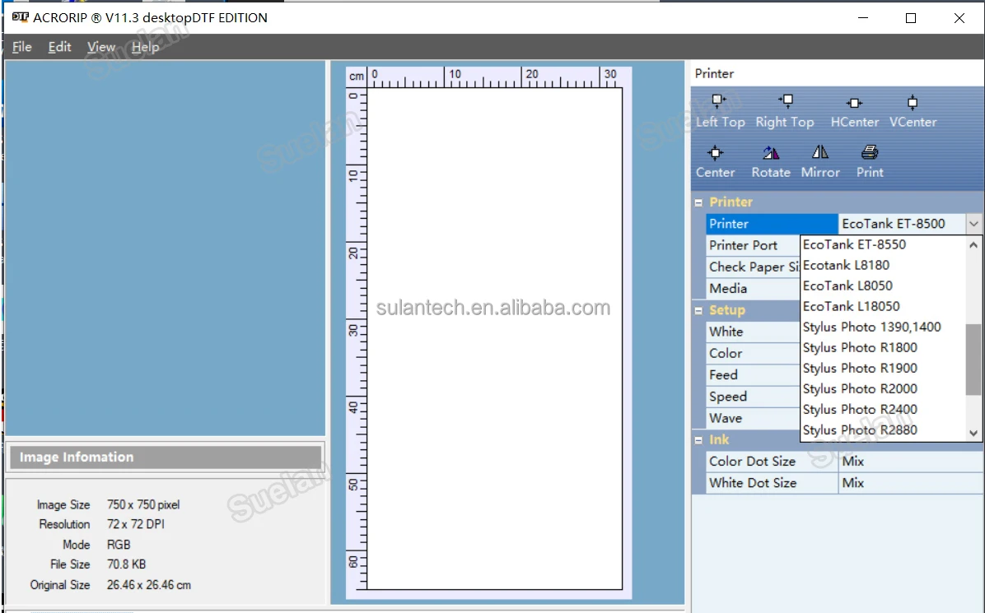The image size is (985, 613).
Task: Choose Stylus Photo R2000 in list
Action: point(859,388)
